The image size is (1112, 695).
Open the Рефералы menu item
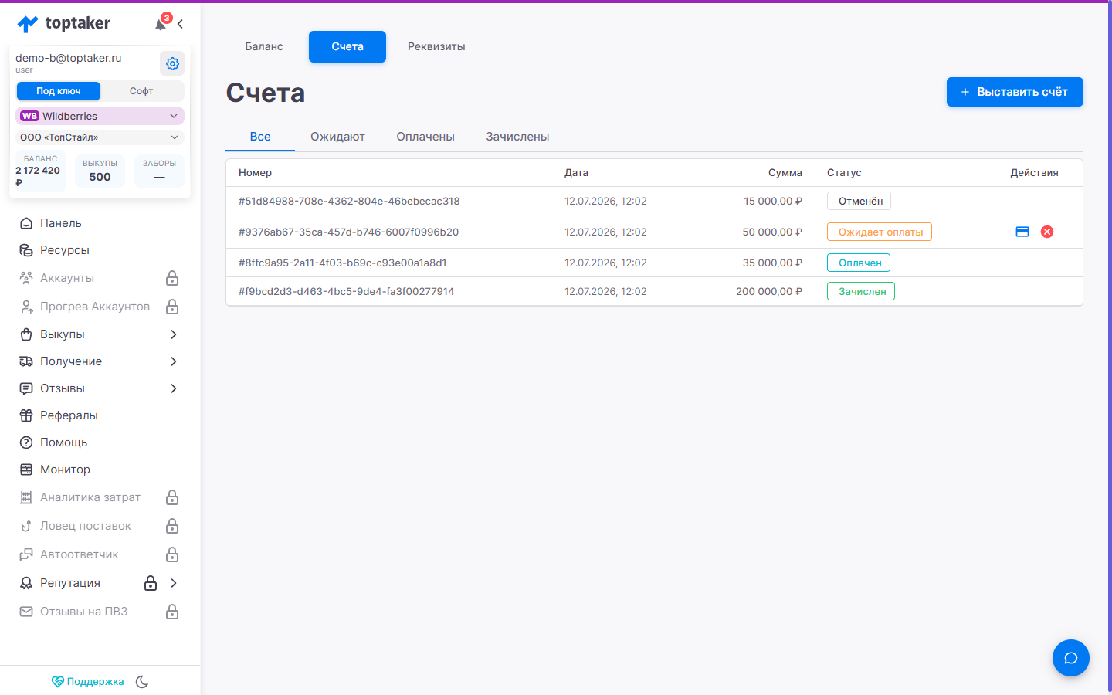click(x=100, y=415)
